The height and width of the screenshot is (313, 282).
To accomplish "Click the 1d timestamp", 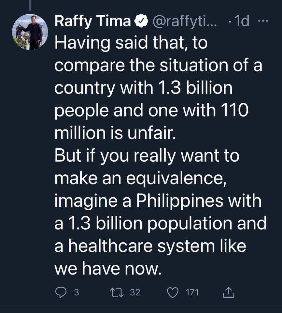I will click(x=242, y=21).
